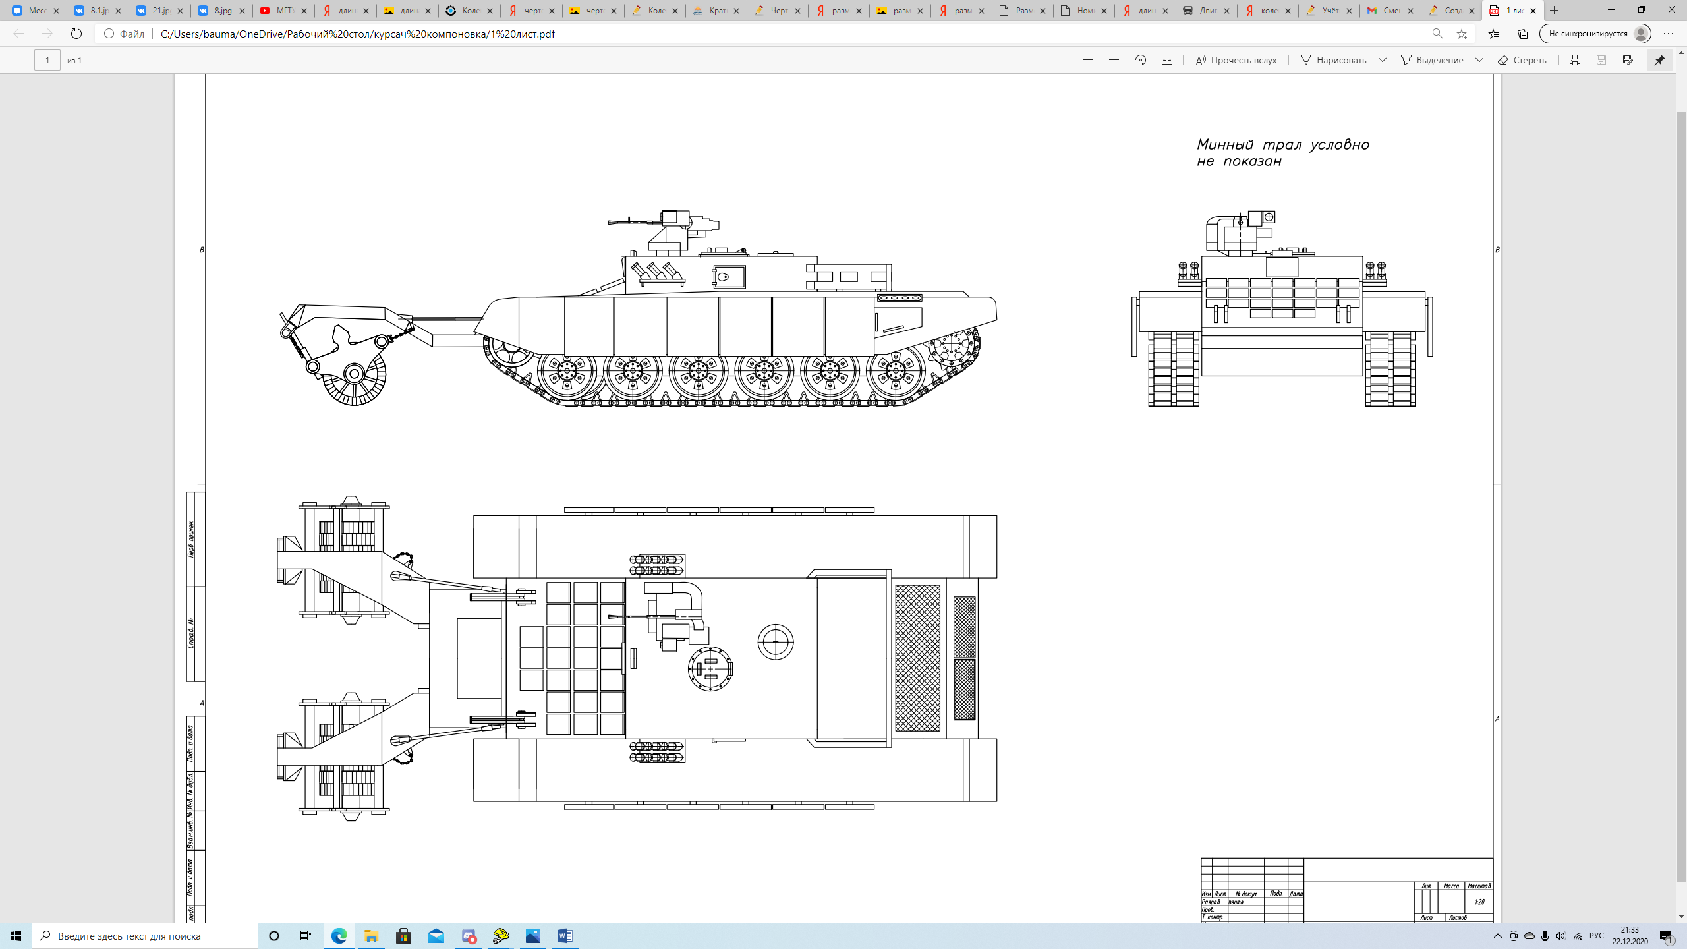Rotate the PDF page
1687x949 pixels.
coord(1141,60)
